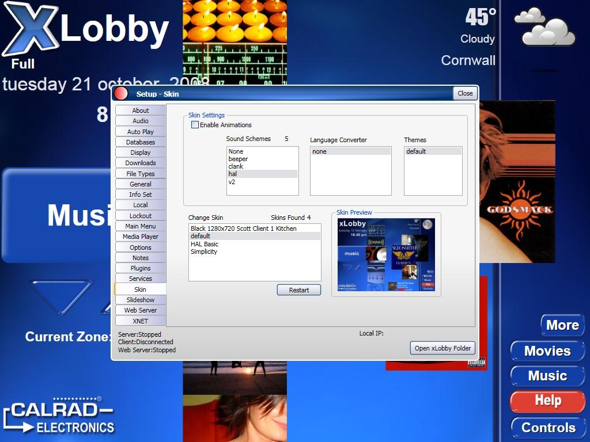590x442 pixels.
Task: Select the File Types section
Action: point(141,174)
